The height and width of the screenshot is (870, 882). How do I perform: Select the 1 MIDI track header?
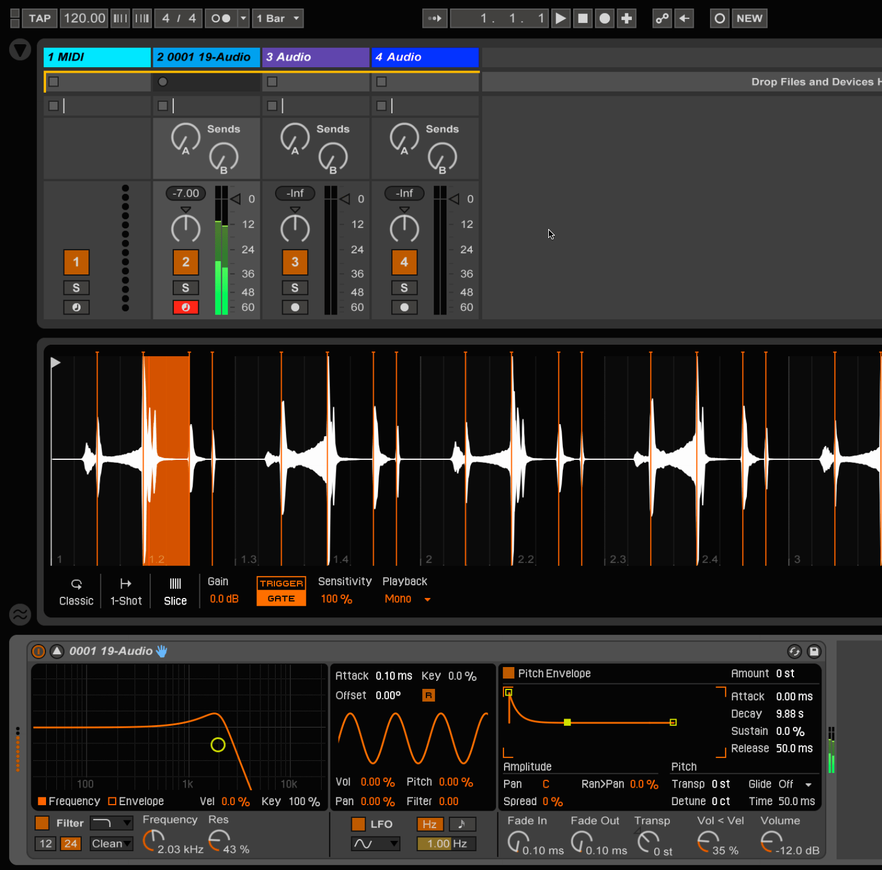97,57
